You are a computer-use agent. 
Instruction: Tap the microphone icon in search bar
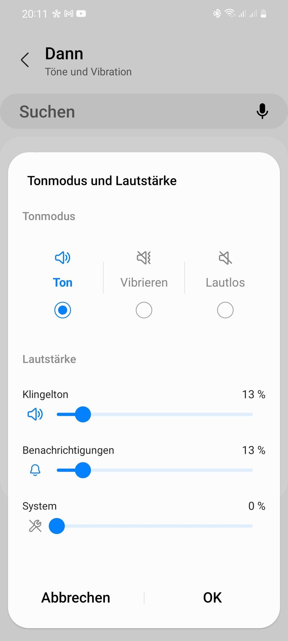[x=262, y=111]
